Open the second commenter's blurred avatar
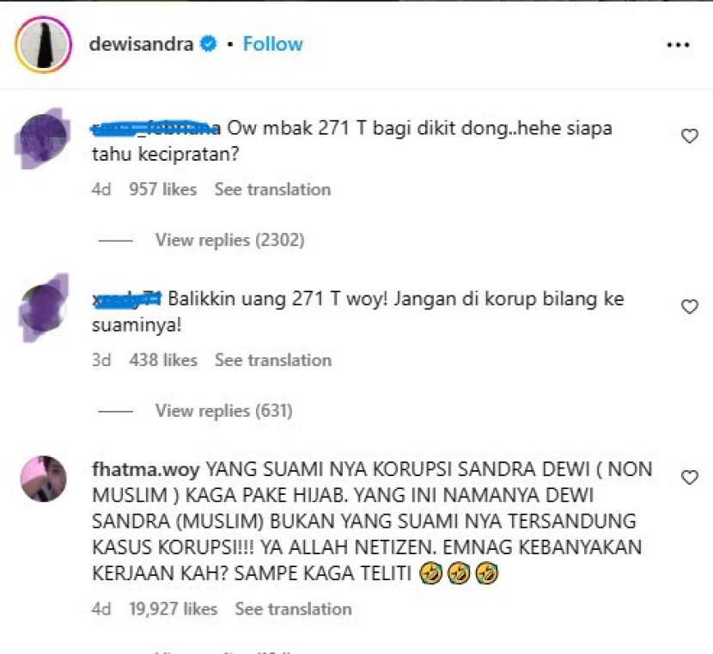The height and width of the screenshot is (654, 713). [x=44, y=308]
